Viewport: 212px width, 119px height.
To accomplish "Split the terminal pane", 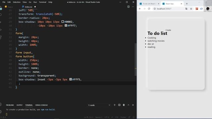I will (119, 105).
